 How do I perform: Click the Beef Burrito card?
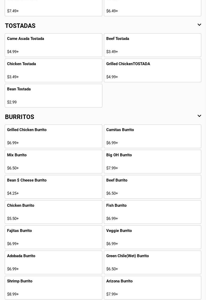coord(152,187)
